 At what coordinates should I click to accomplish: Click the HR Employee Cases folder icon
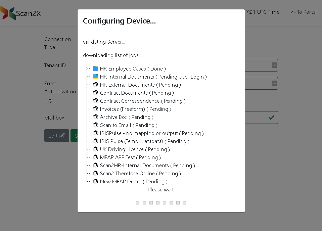point(95,68)
